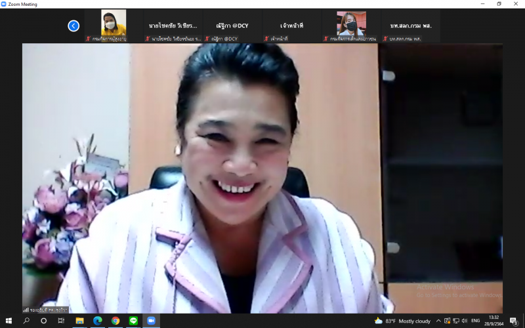Open Microsoft Edge from taskbar
Screen dimensions: 525x328
point(97,321)
